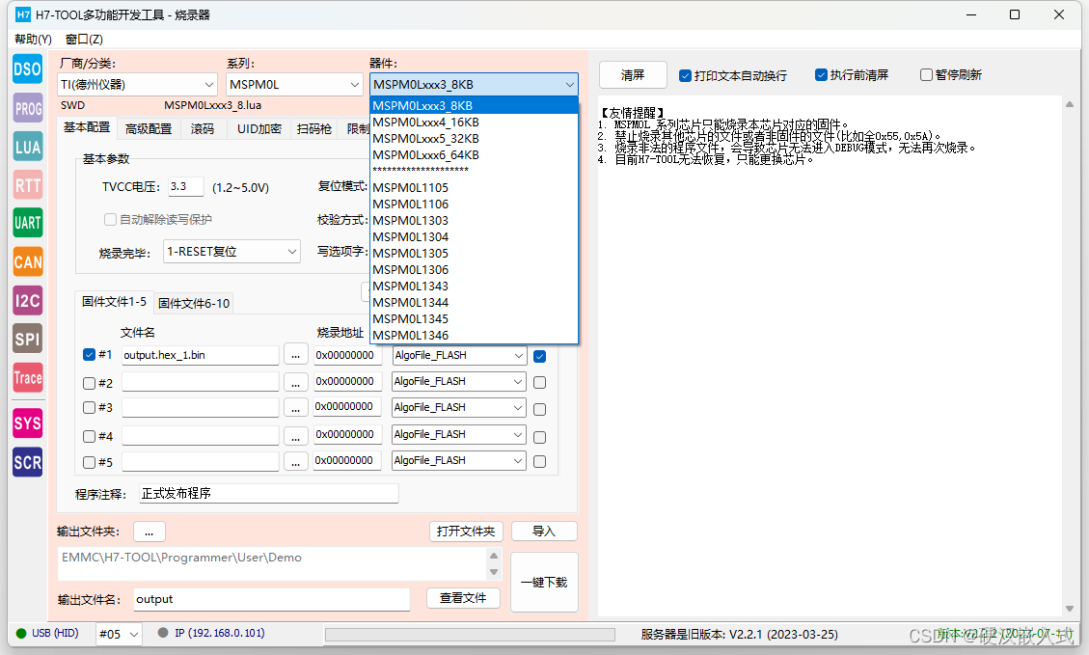Open the 窗口(Z) menu

pos(84,39)
